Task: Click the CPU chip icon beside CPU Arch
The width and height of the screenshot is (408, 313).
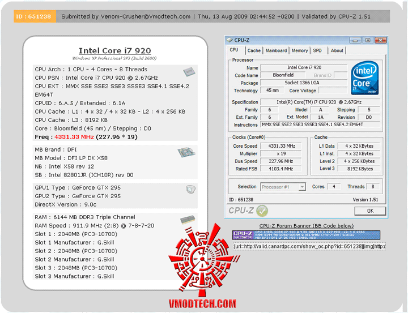Action: 189,72
